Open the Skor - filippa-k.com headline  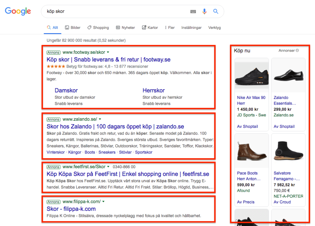(x=71, y=209)
